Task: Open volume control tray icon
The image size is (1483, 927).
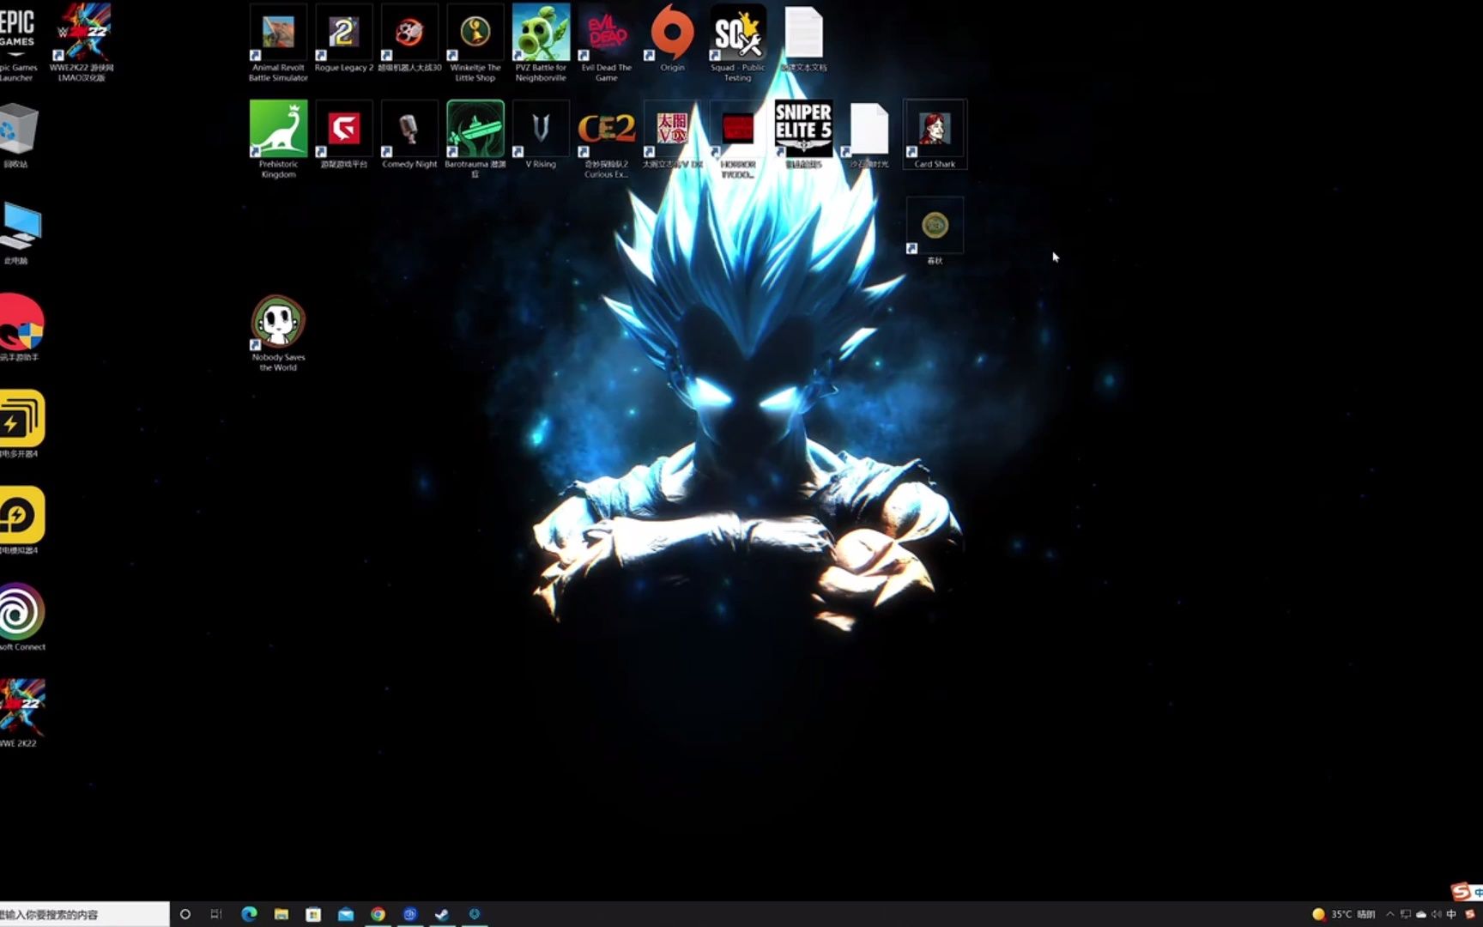Action: [1437, 914]
